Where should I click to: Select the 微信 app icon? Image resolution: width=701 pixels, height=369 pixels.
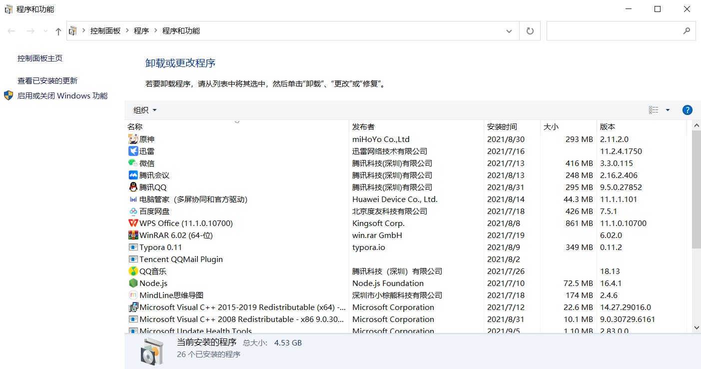(133, 163)
